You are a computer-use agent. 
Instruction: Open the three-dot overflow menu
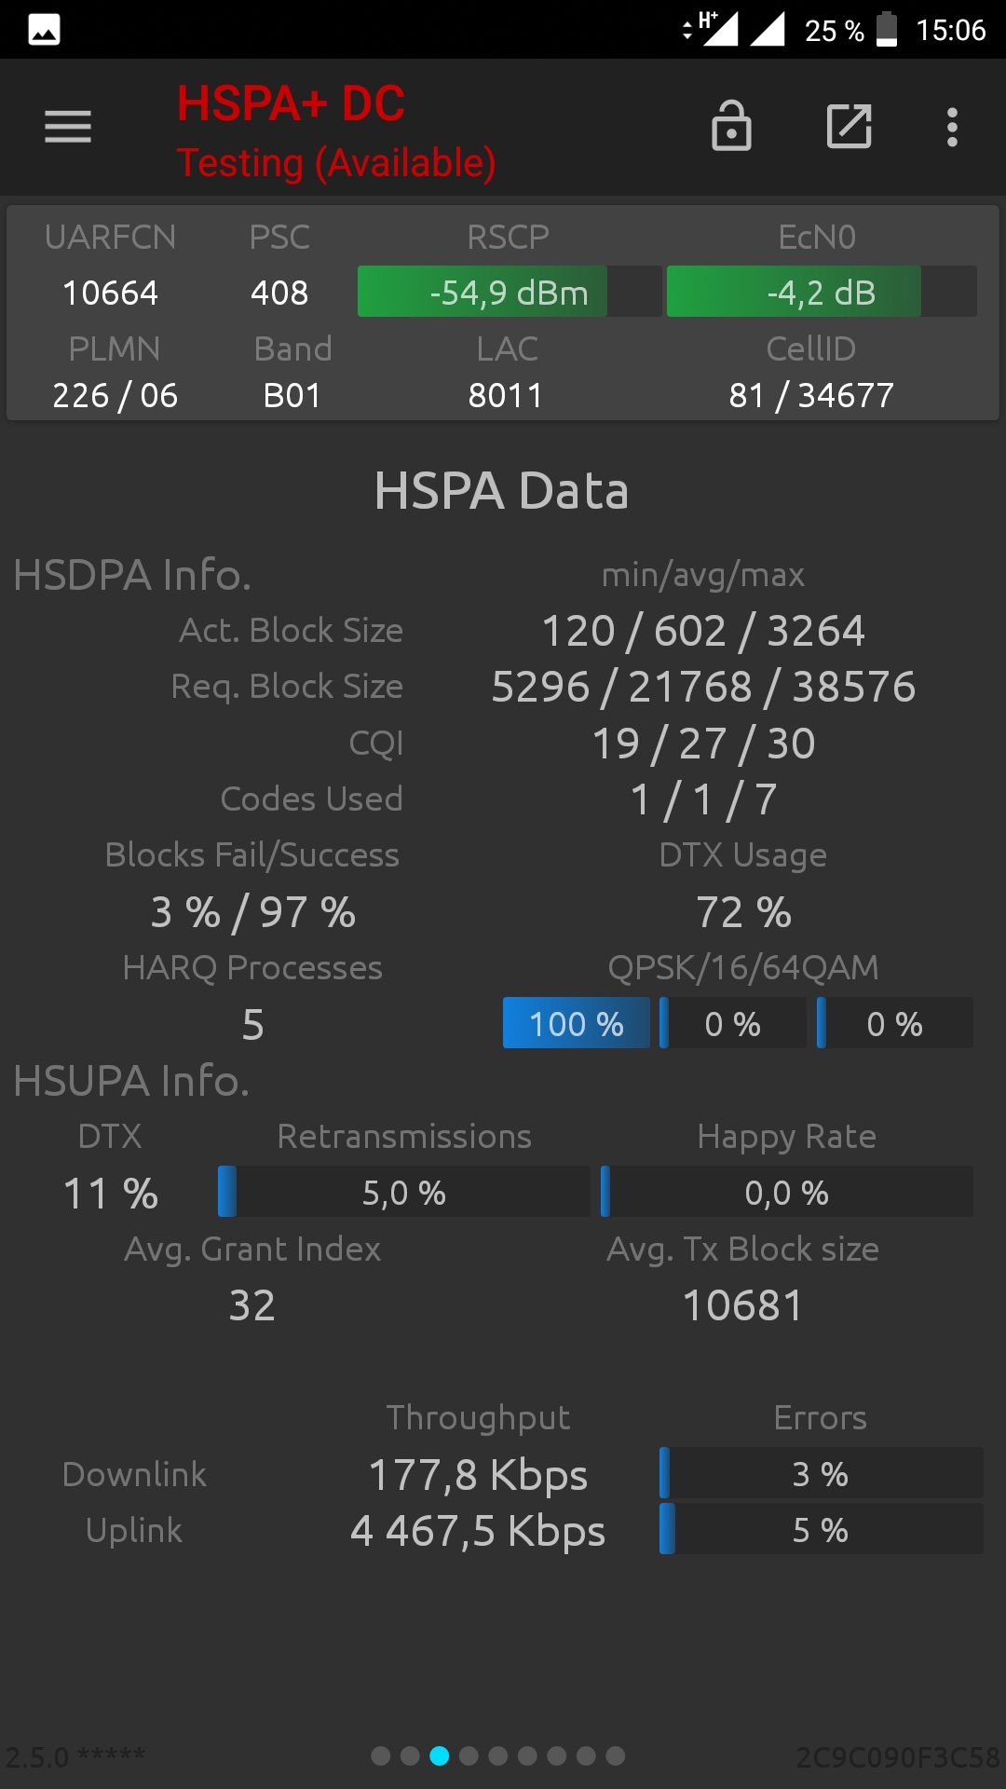point(952,127)
